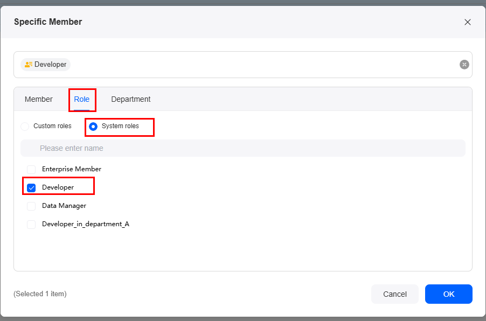Select the Custom roles radio button
Screen dimensions: 486x321
[x=25, y=127]
